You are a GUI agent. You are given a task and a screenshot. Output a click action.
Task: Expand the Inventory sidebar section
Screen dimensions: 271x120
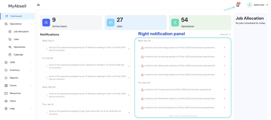pyautogui.click(x=31, y=70)
